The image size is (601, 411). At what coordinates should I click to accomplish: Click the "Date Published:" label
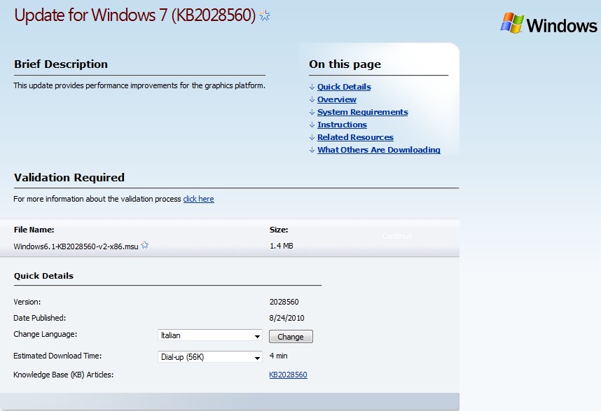click(39, 318)
